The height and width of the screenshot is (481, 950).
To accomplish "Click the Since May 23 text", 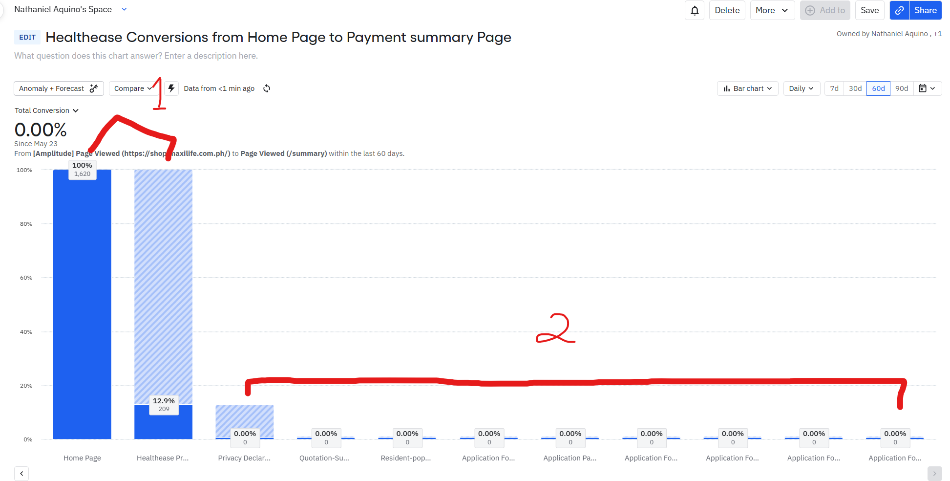I will [36, 144].
